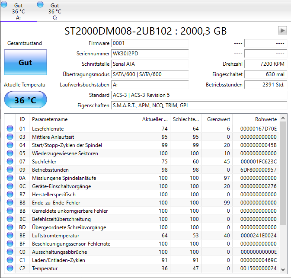
Task: Click the Aktueller column header
Action: pos(155,119)
